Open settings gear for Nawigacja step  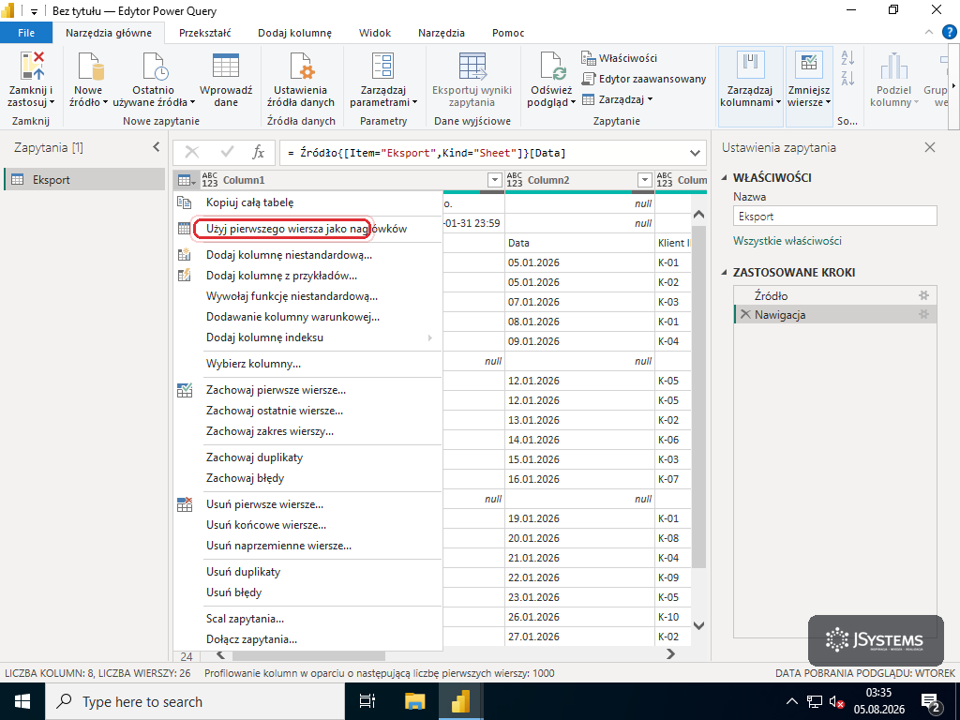point(923,315)
